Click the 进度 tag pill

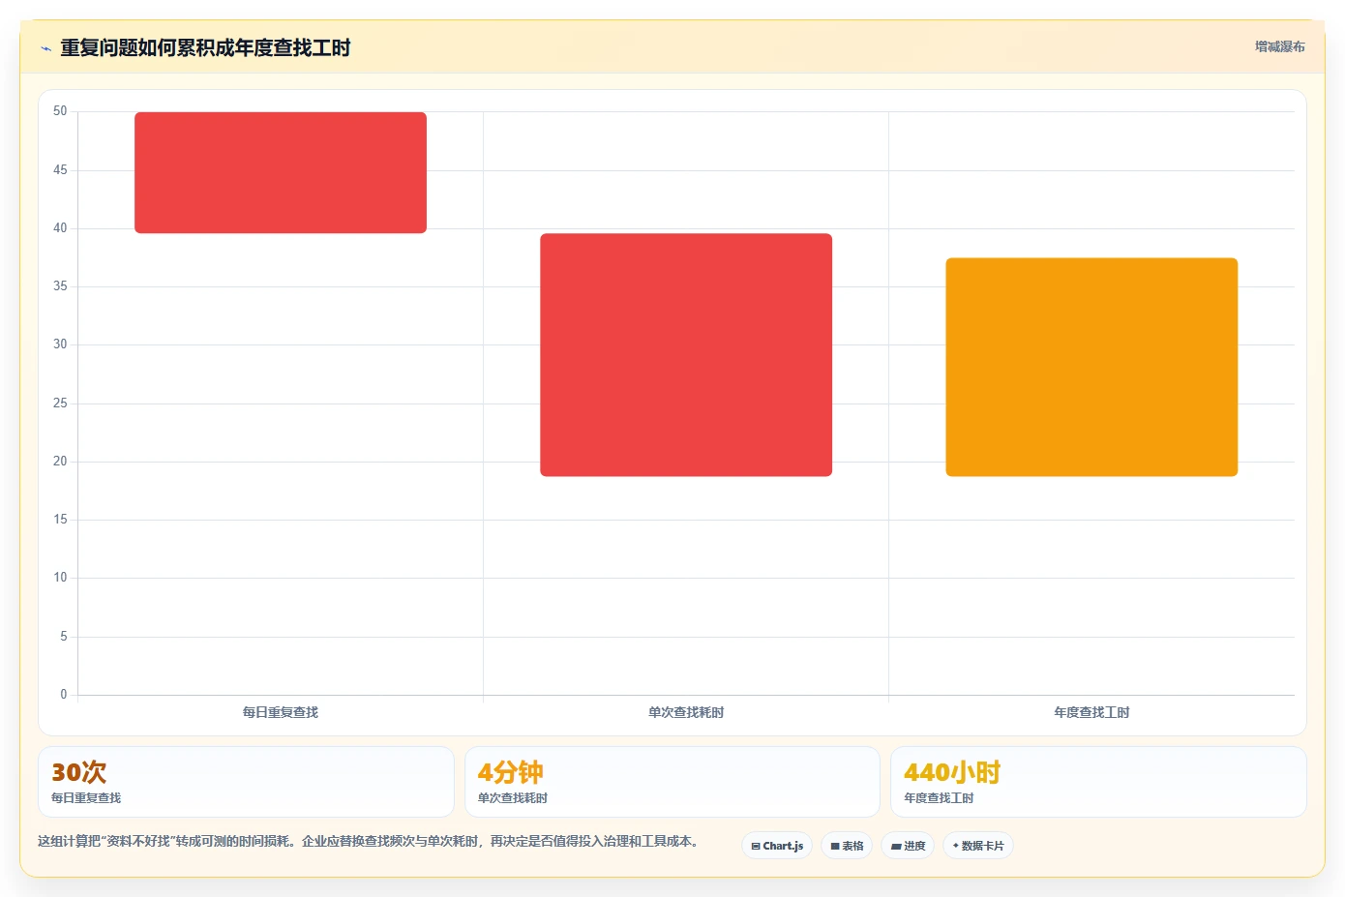(x=908, y=846)
